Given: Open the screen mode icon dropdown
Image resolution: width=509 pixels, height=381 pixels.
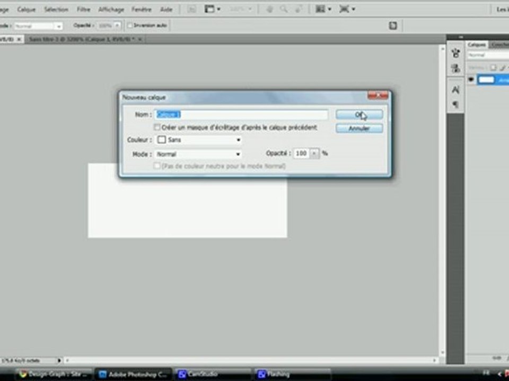Looking at the screenshot, I should click(x=212, y=9).
